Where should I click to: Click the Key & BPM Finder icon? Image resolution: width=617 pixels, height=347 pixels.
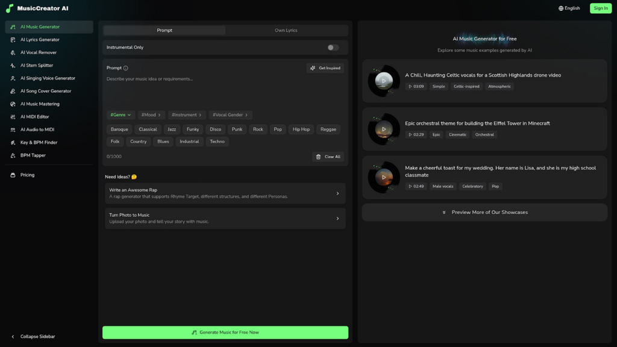(13, 143)
